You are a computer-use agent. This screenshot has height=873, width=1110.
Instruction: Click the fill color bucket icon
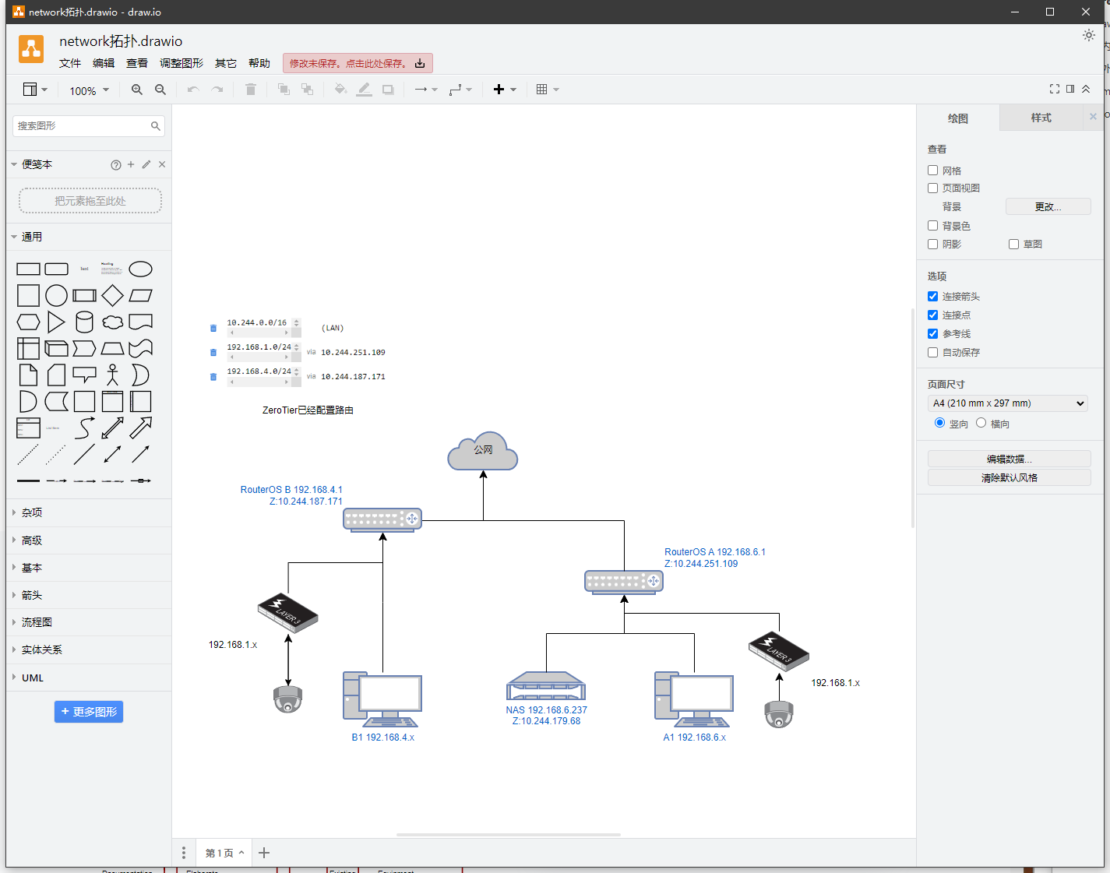click(x=340, y=90)
